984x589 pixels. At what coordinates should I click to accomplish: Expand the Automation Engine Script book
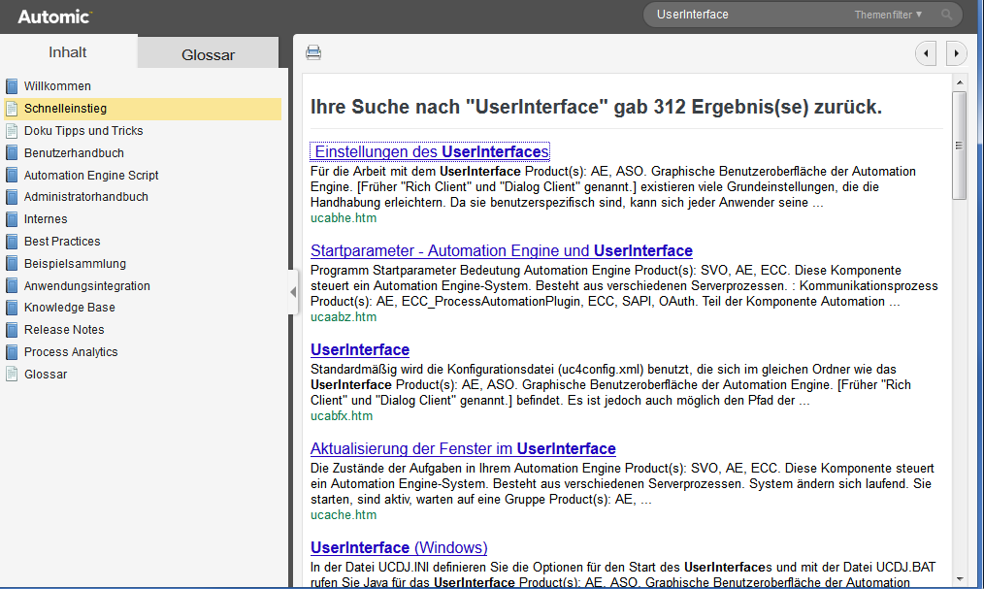[x=91, y=175]
